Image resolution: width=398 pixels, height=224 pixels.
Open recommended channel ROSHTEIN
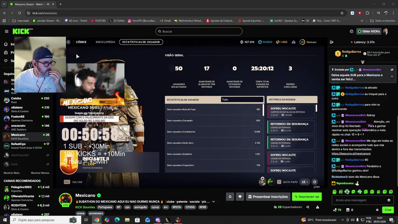26,207
